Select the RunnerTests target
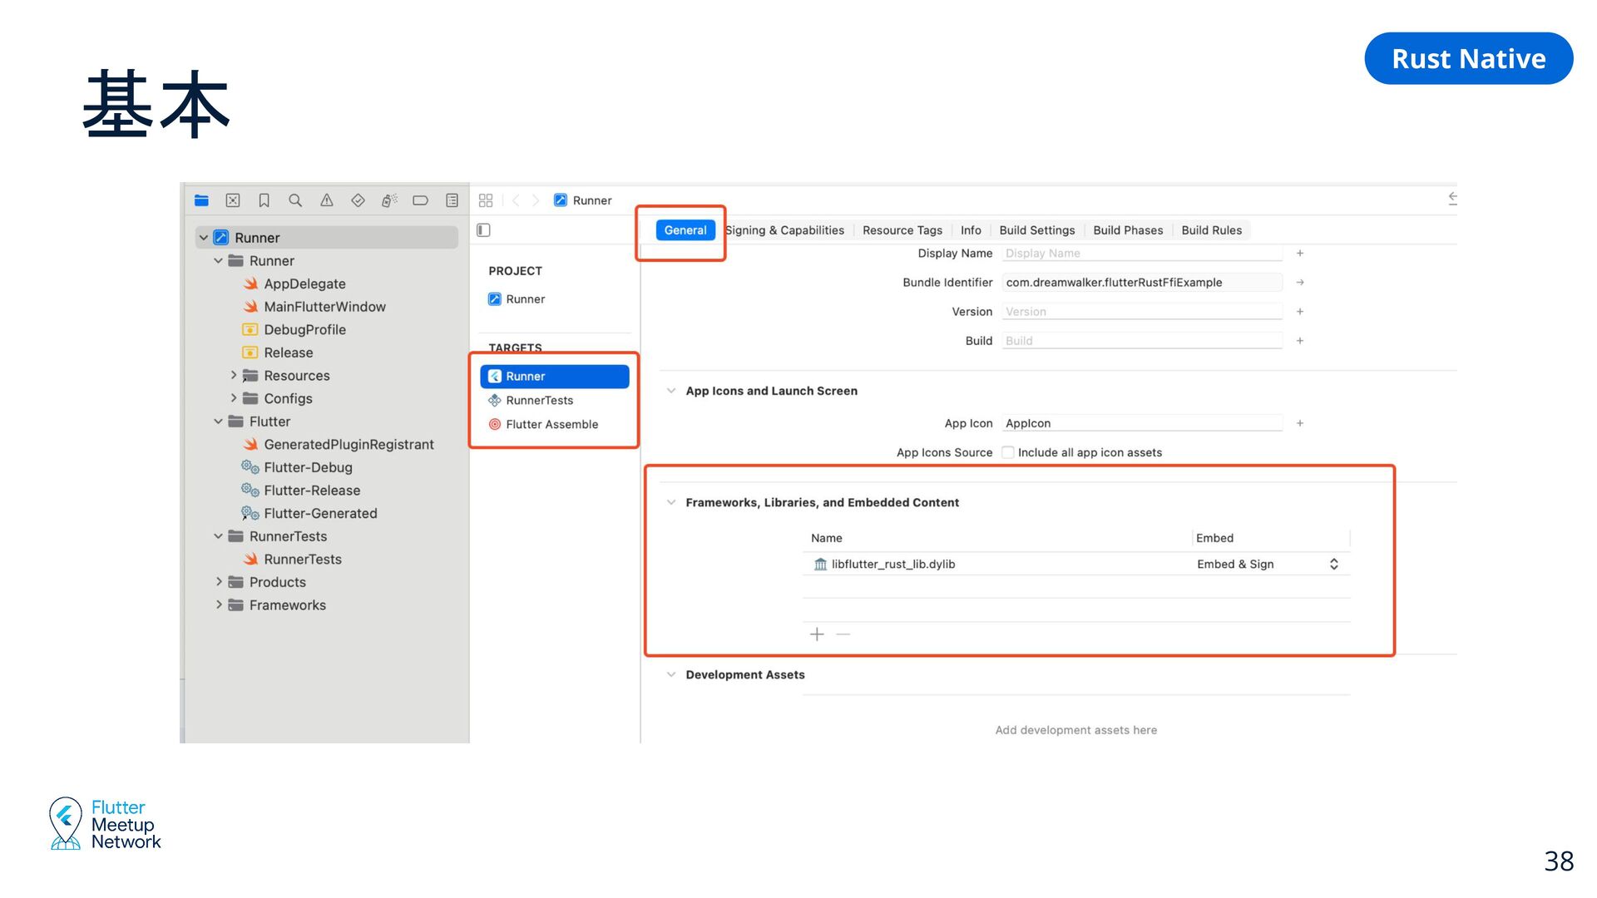The width and height of the screenshot is (1597, 898). (x=539, y=400)
